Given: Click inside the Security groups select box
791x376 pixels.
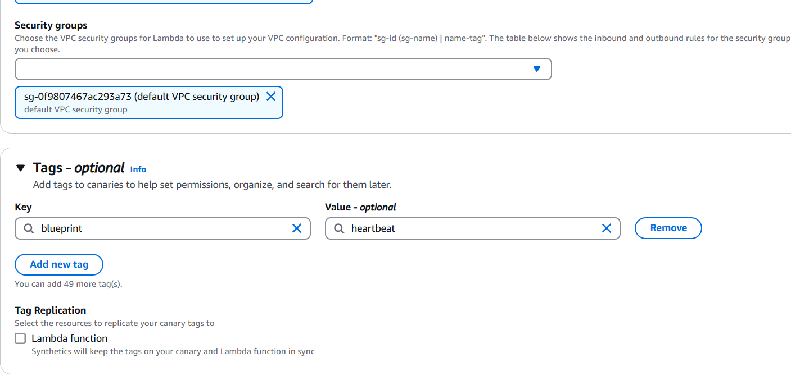Looking at the screenshot, I should (x=283, y=69).
